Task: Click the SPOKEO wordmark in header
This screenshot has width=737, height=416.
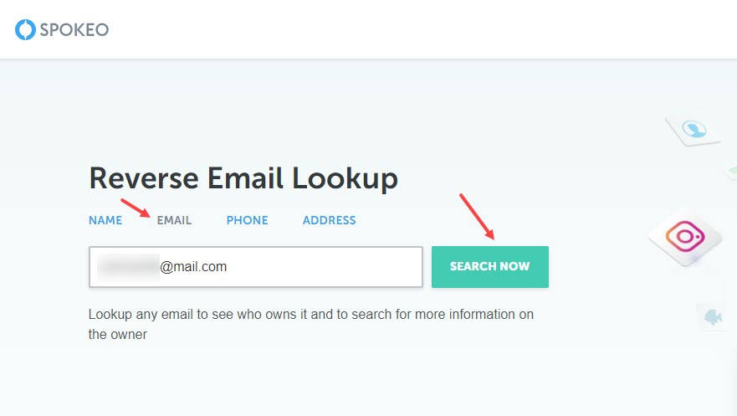Action: (x=74, y=29)
